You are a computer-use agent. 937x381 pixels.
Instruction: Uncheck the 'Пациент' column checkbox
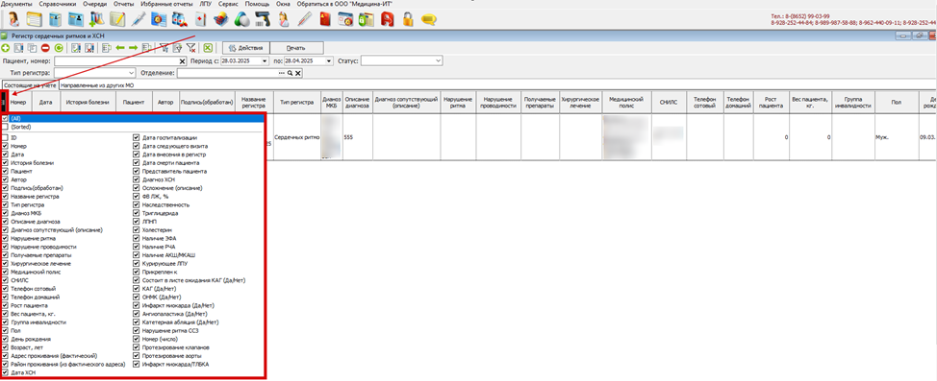click(6, 171)
